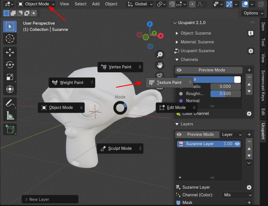Open the View menu
268x206 pixels.
coord(64,4)
